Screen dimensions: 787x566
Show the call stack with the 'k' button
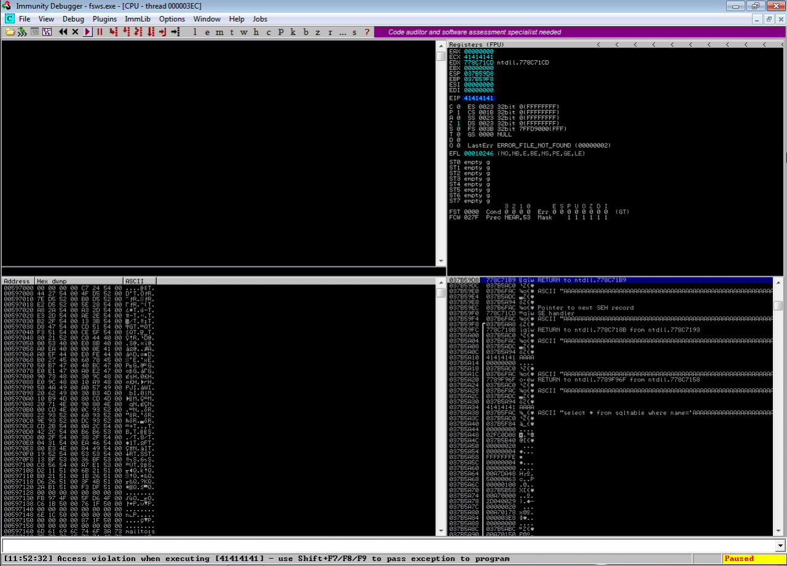pos(293,32)
